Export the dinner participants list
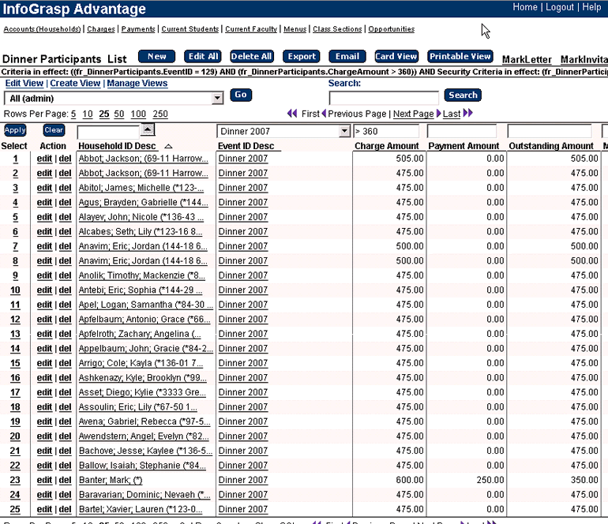Viewport: 608px width, 524px height. coord(302,56)
